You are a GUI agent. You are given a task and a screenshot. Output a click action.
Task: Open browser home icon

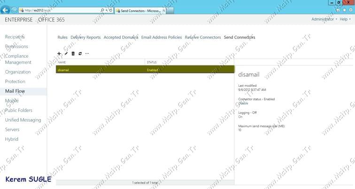(338, 10)
